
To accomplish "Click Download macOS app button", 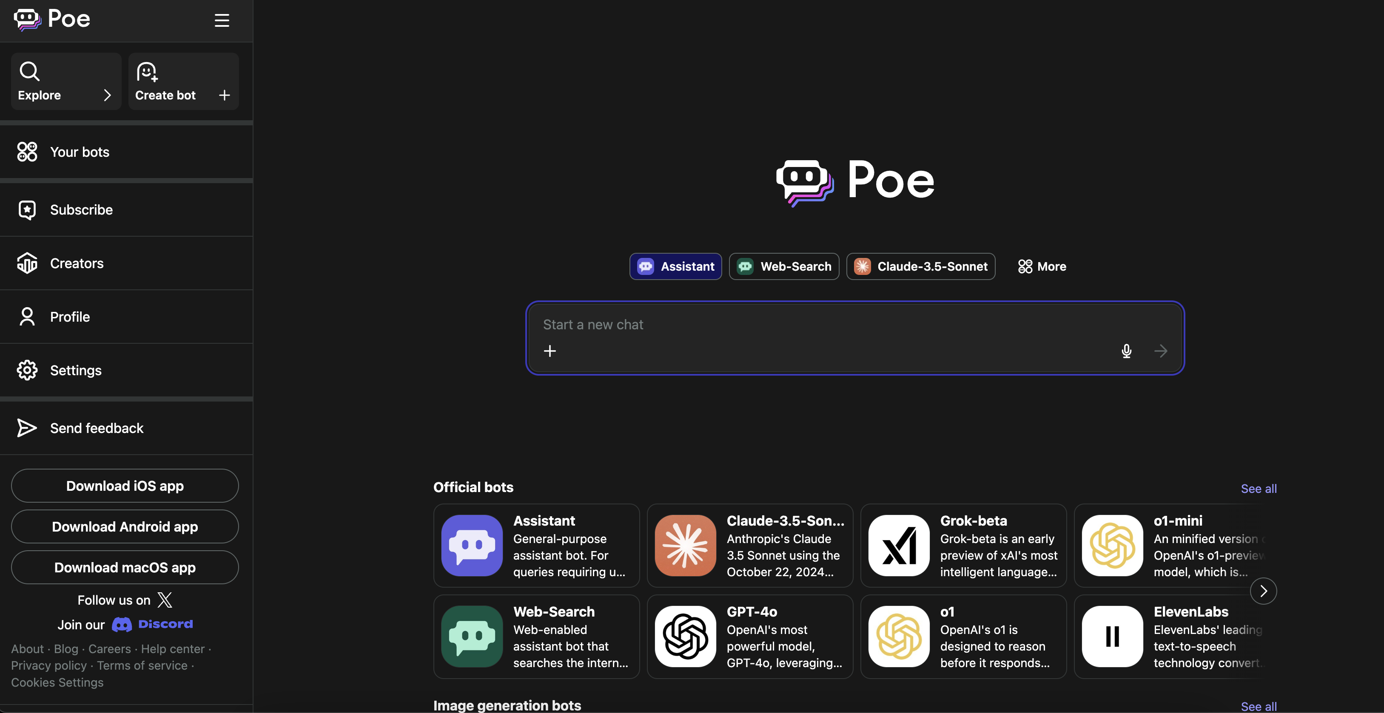I will click(x=125, y=568).
